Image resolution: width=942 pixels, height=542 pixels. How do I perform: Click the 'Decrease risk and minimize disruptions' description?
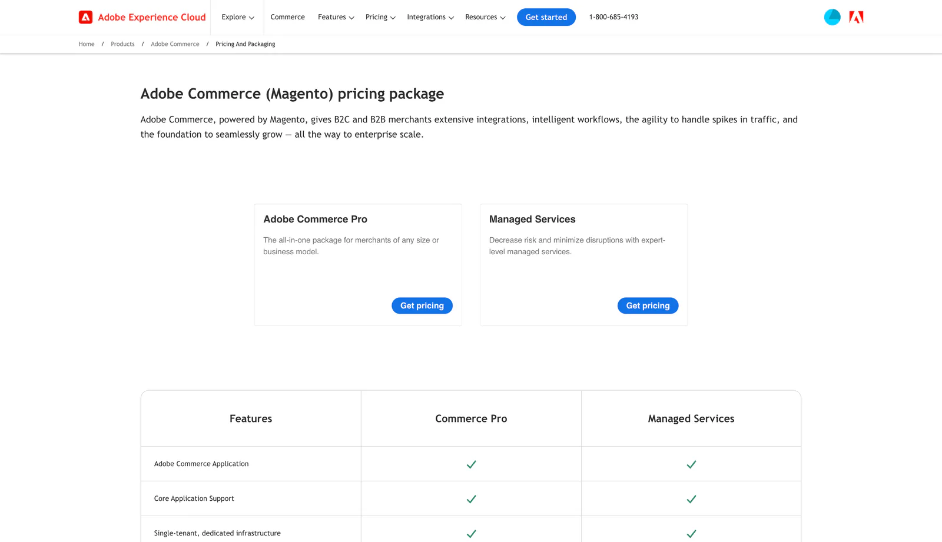[578, 245]
